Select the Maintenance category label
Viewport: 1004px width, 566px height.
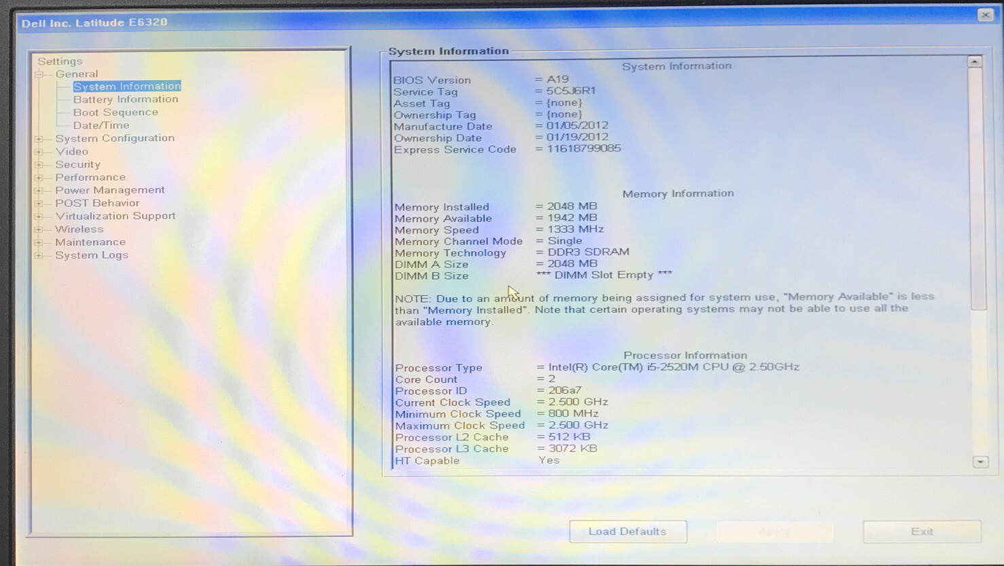90,242
